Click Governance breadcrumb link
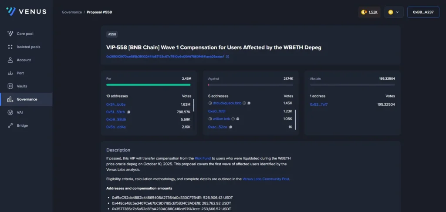 [x=71, y=12]
